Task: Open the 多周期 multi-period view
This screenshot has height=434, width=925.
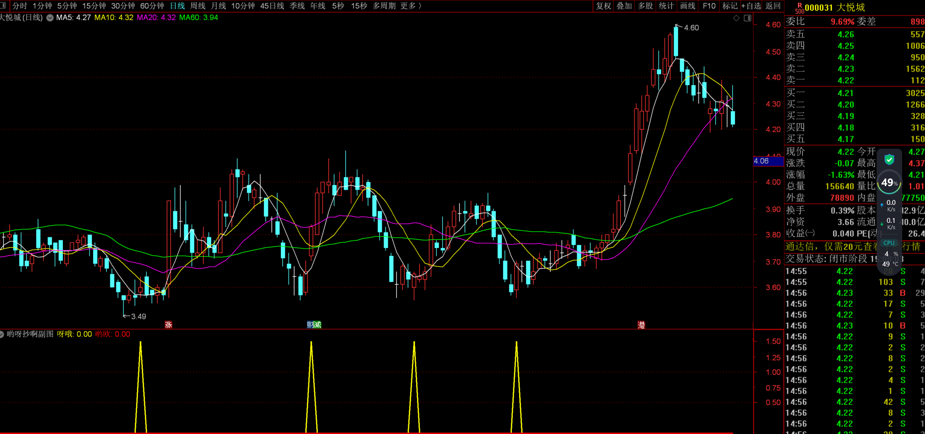Action: pyautogui.click(x=384, y=6)
